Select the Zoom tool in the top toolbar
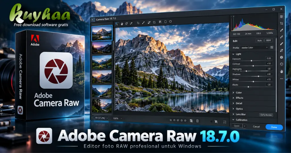This screenshot has height=153, width=291. [117, 24]
